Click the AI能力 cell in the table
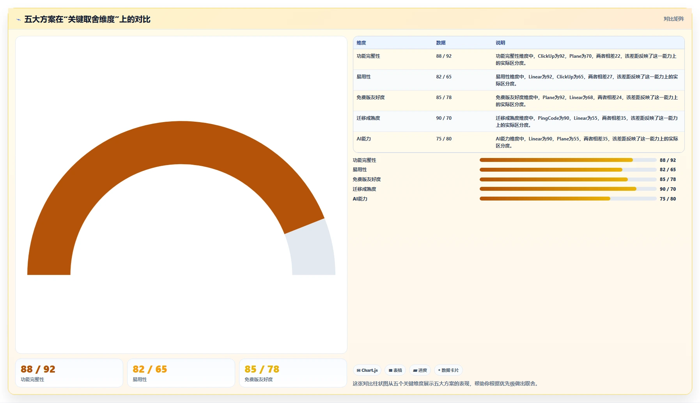 (x=363, y=139)
